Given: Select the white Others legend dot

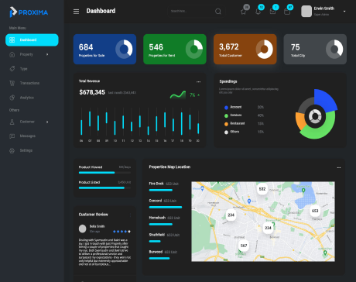Looking at the screenshot, I should click(x=226, y=132).
